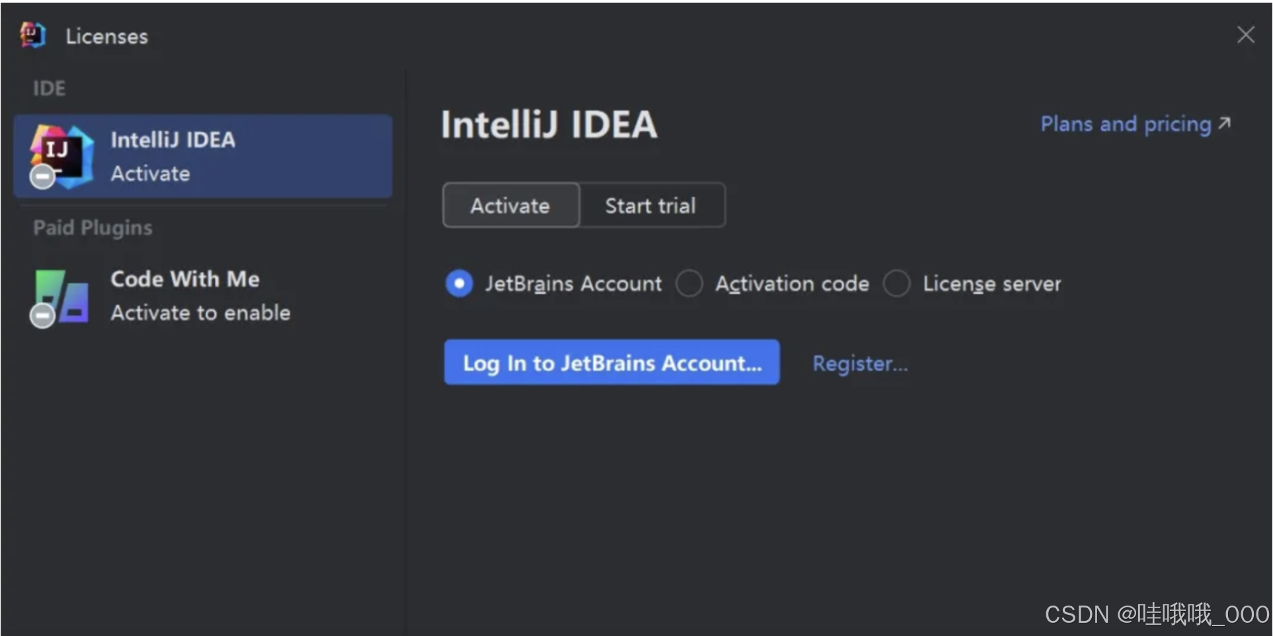Open the Plans and pricing link

(x=1135, y=124)
